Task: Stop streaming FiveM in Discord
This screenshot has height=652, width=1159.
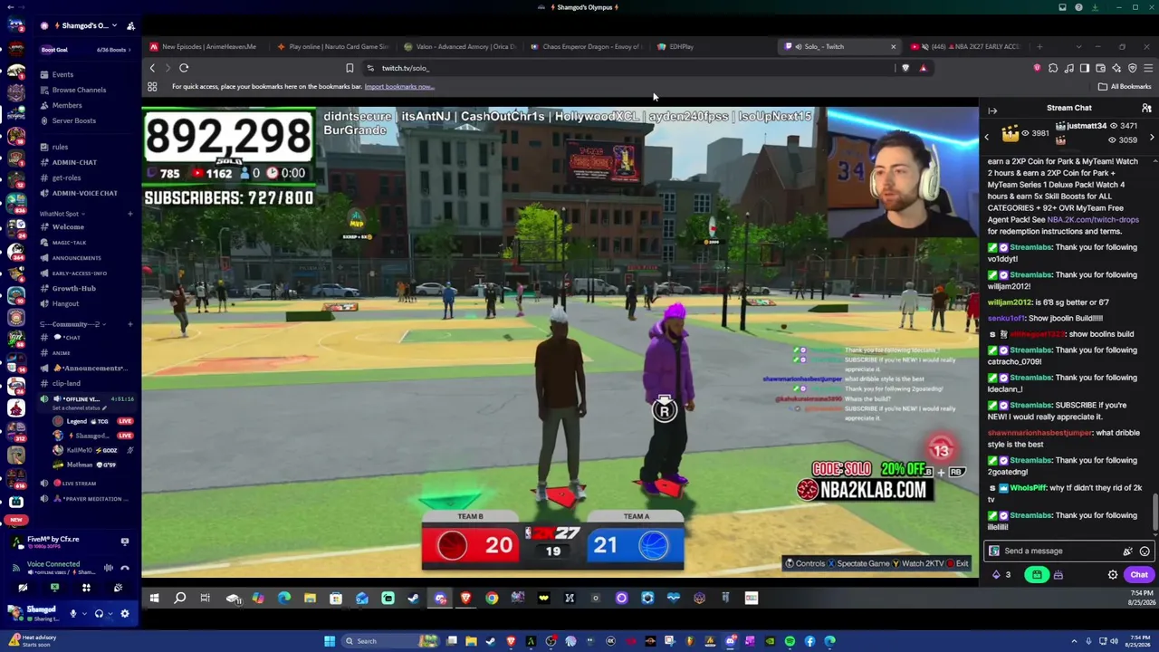Action: pos(125,542)
